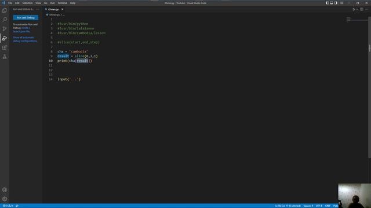Click the Spaces: 4 indentation status item
This screenshot has height=208, width=371.
pos(308,206)
